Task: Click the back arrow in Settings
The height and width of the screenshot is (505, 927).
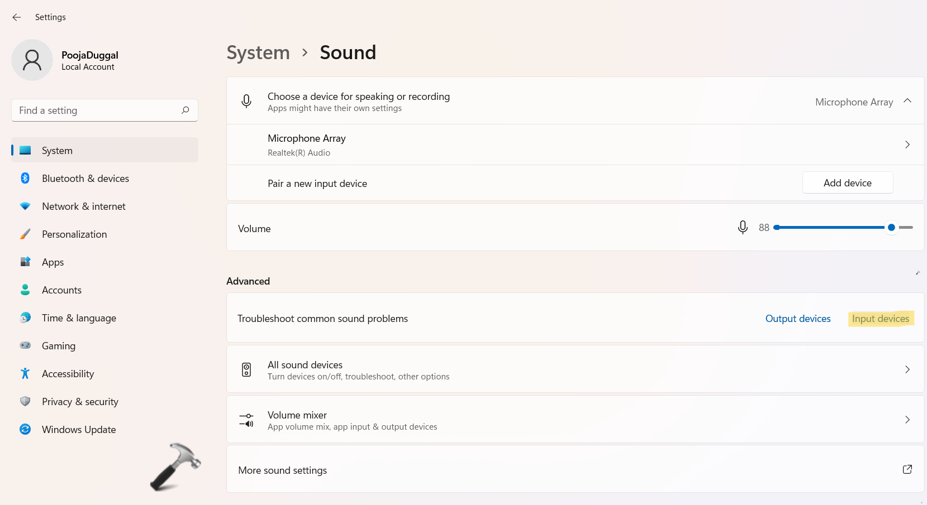Action: point(17,17)
